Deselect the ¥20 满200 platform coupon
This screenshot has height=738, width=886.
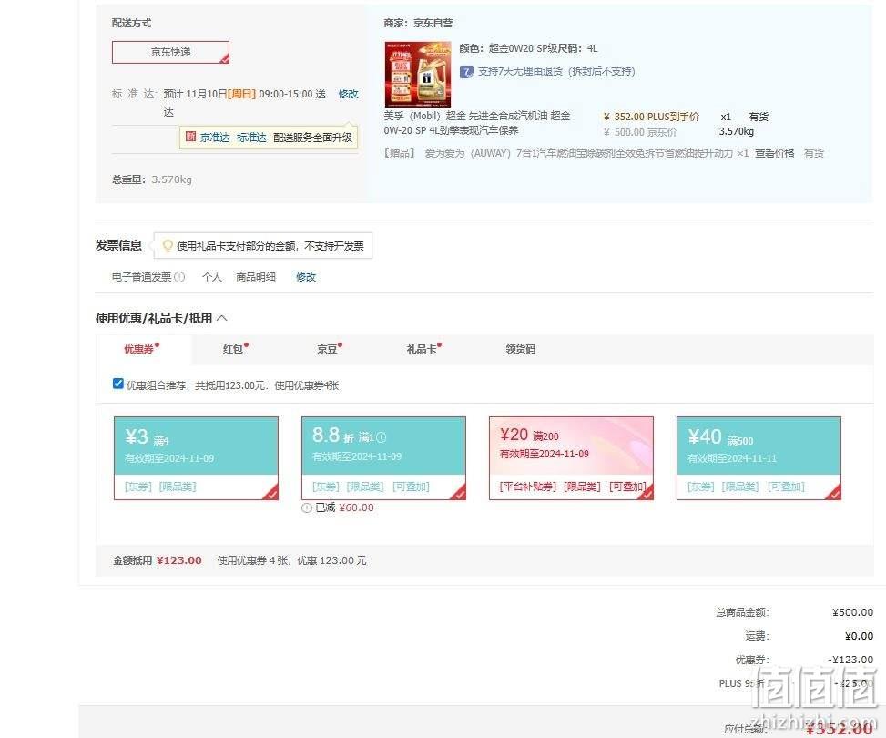pyautogui.click(x=571, y=458)
